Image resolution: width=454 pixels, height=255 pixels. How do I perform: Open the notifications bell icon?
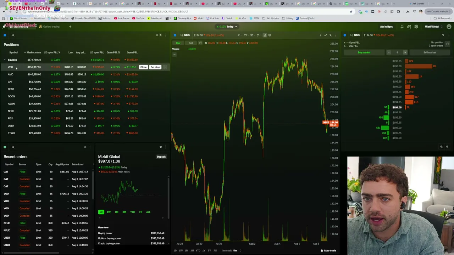coord(402,27)
